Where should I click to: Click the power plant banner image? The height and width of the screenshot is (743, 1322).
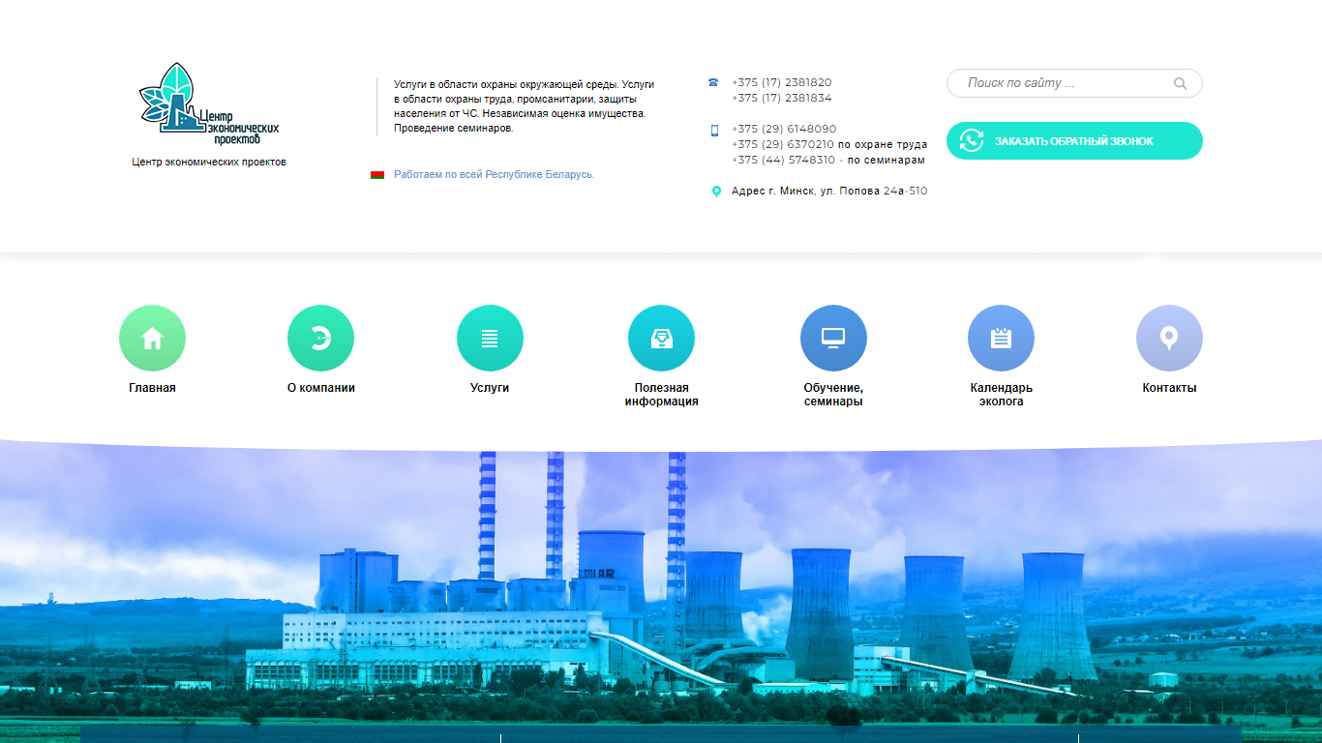[661, 592]
